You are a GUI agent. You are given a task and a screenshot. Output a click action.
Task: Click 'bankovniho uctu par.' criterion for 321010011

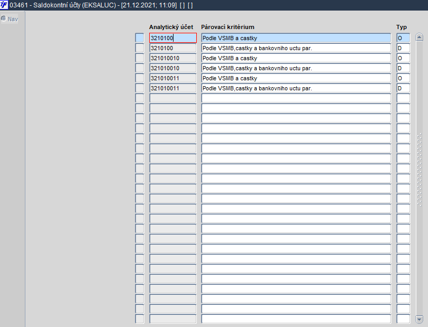pyautogui.click(x=296, y=88)
